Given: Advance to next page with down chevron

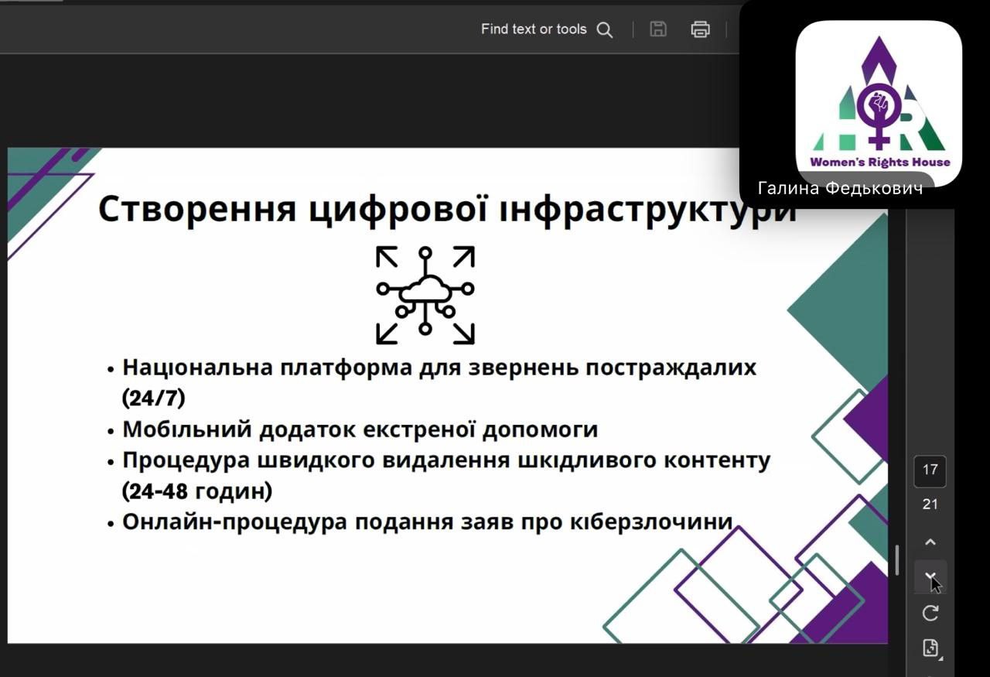Looking at the screenshot, I should coord(930,577).
